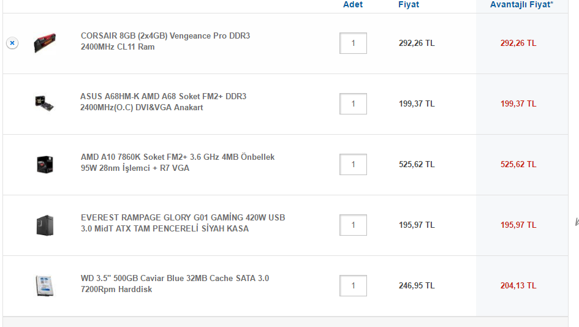Click the Fiyat column header
The height and width of the screenshot is (327, 579).
tap(409, 5)
